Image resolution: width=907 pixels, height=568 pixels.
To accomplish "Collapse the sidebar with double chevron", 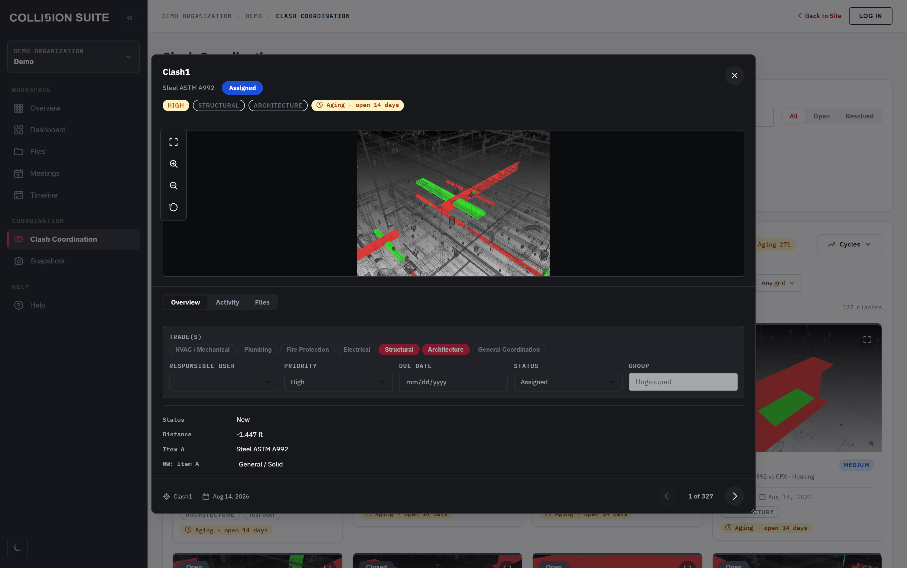I will pos(129,18).
